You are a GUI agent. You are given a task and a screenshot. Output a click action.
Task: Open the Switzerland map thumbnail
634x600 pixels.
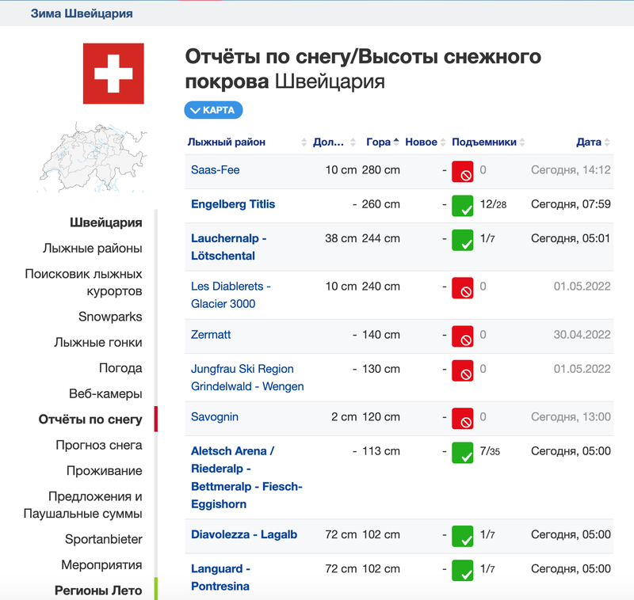click(94, 158)
